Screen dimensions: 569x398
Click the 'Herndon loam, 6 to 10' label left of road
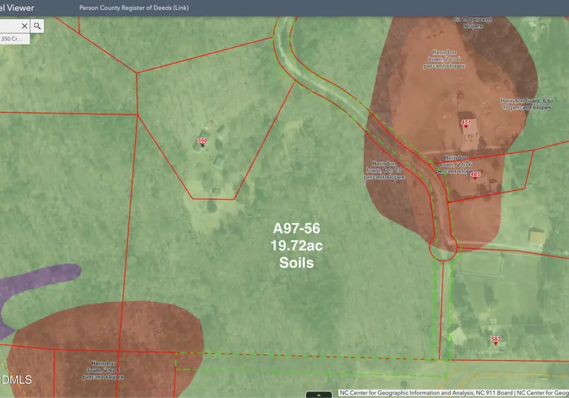click(x=384, y=170)
